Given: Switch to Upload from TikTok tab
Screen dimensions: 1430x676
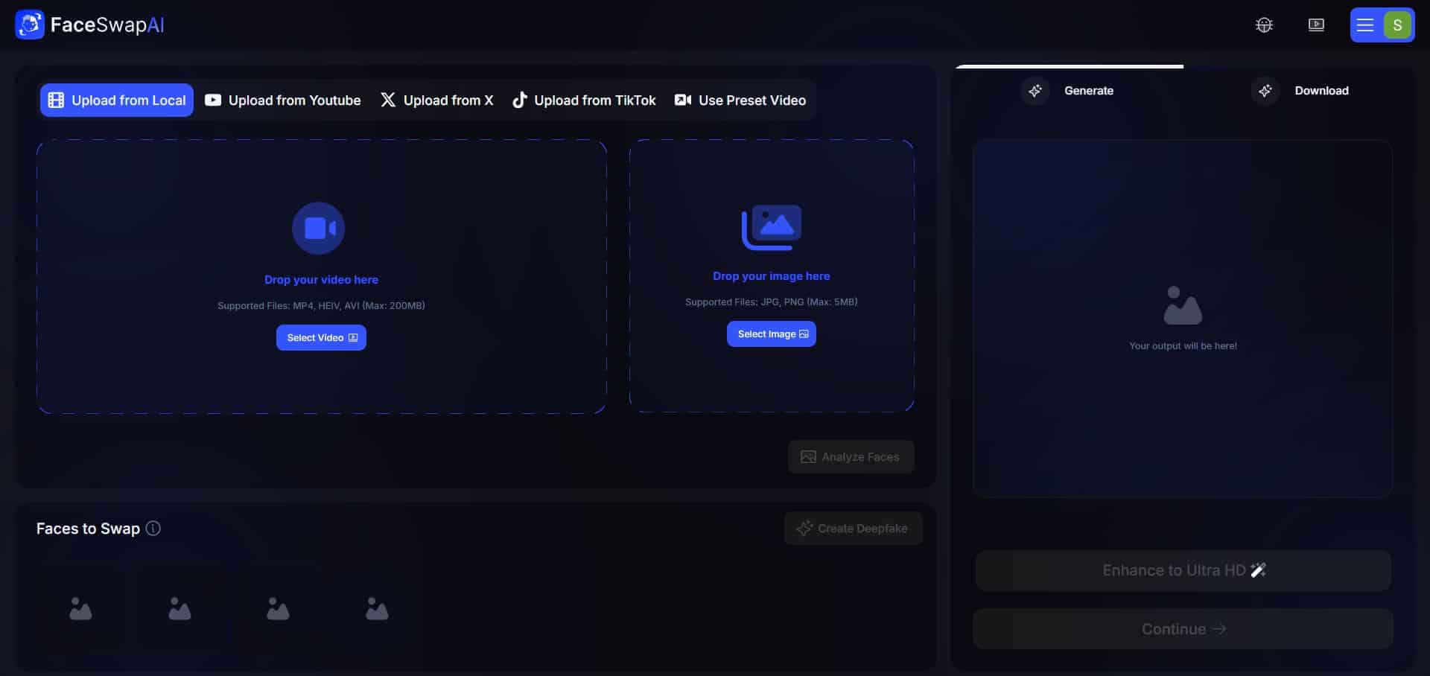Looking at the screenshot, I should (x=584, y=101).
